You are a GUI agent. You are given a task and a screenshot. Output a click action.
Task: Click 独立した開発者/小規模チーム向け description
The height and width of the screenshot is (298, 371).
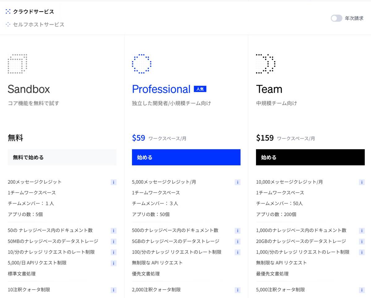[172, 103]
